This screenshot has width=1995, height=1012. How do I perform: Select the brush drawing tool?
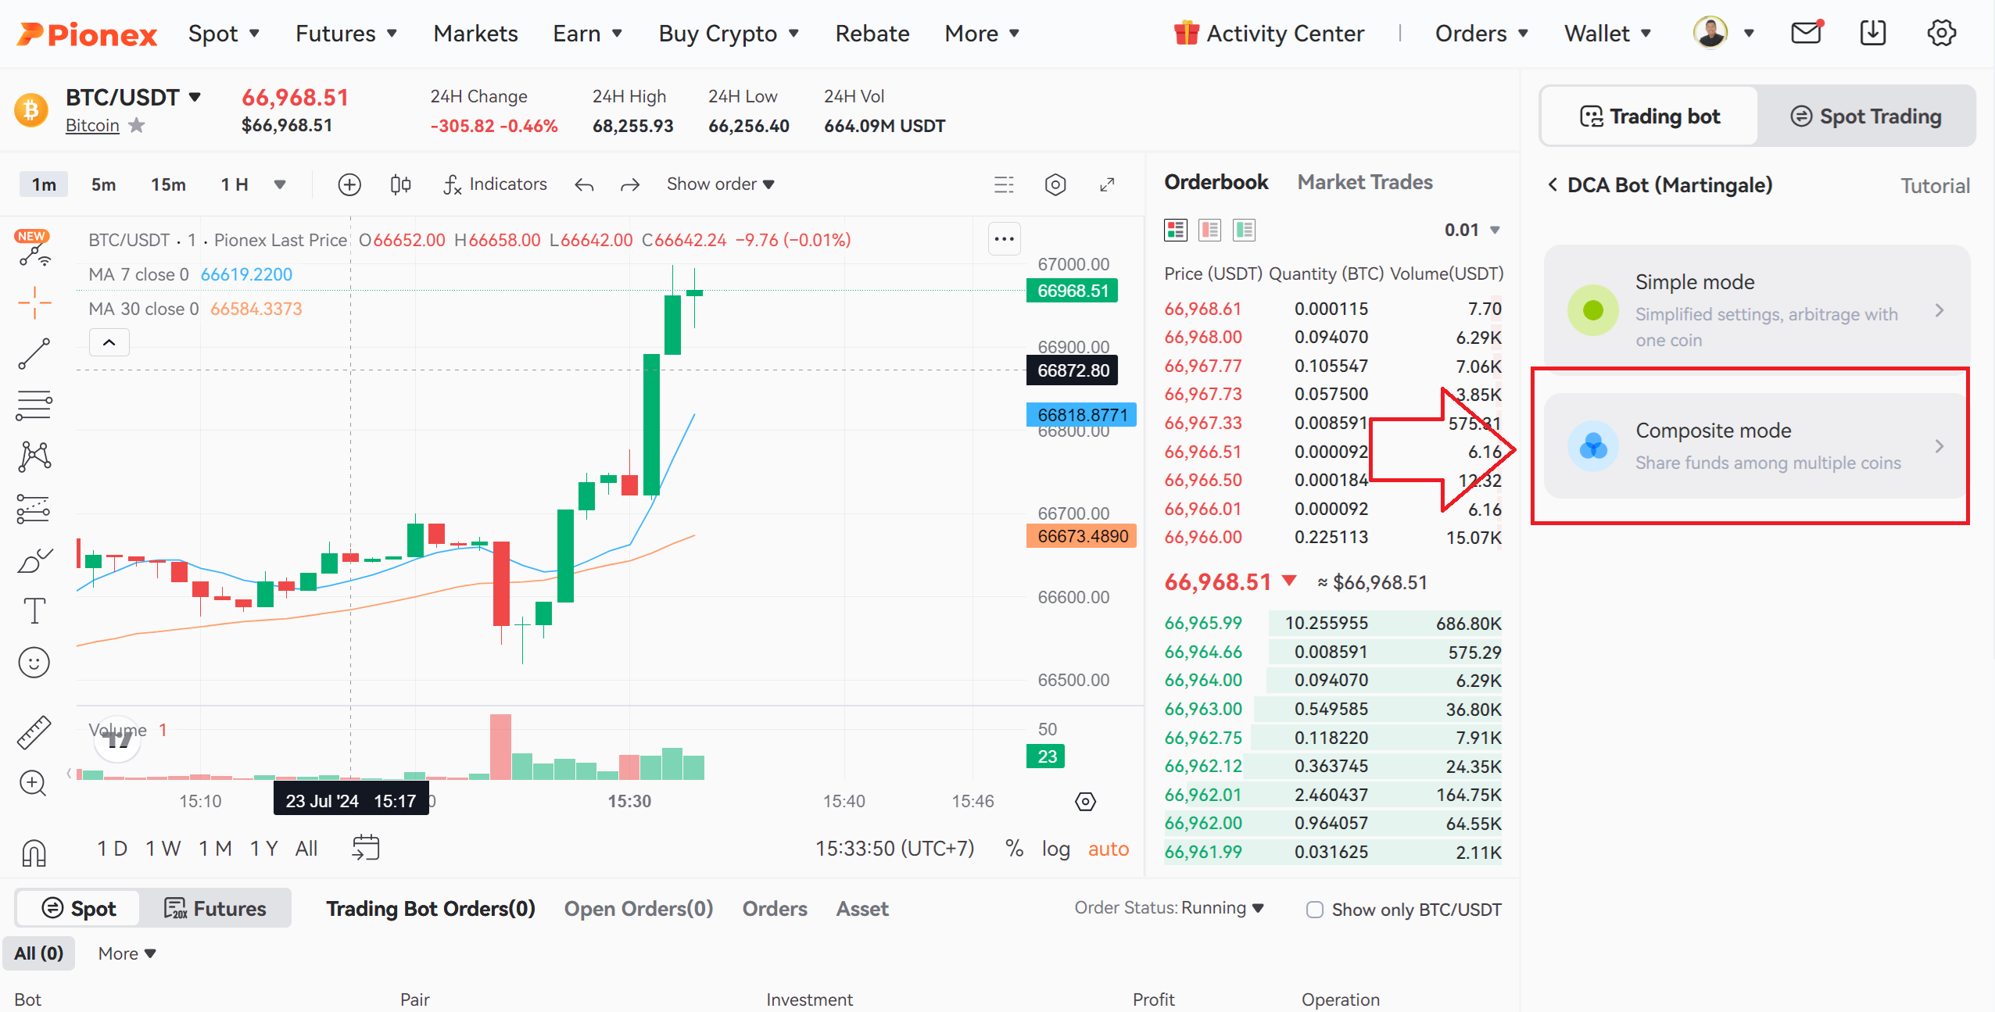[x=34, y=560]
